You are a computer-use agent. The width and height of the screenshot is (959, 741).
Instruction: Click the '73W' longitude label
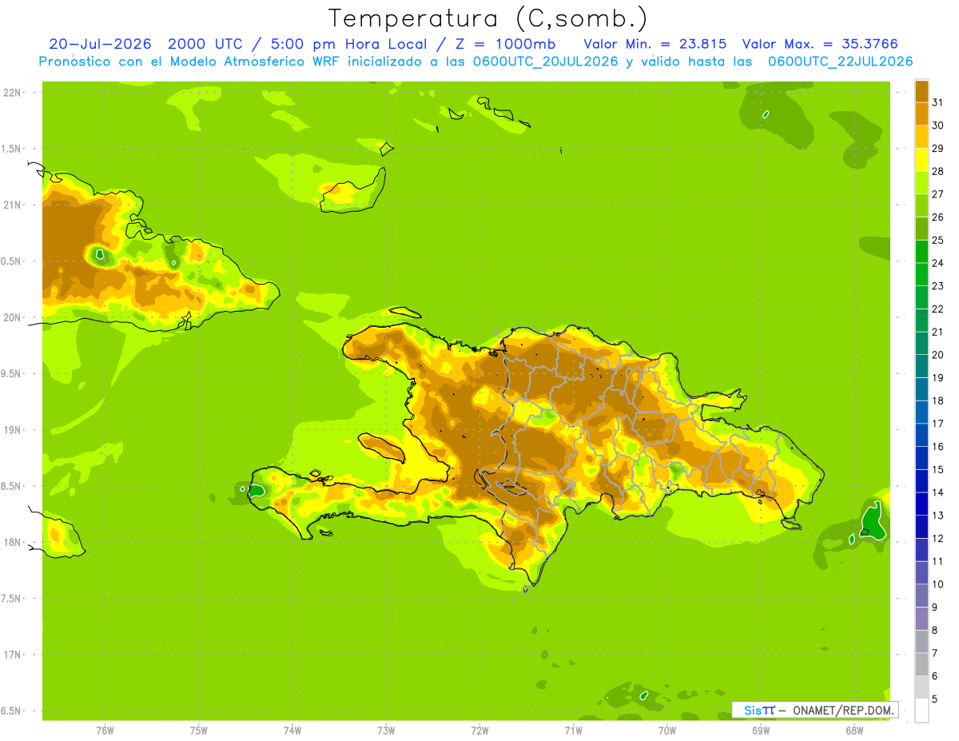tap(386, 731)
